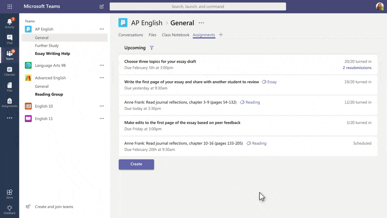This screenshot has height=218, width=387.
Task: Show more apps via ellipsis in rail
Action: click(x=9, y=118)
